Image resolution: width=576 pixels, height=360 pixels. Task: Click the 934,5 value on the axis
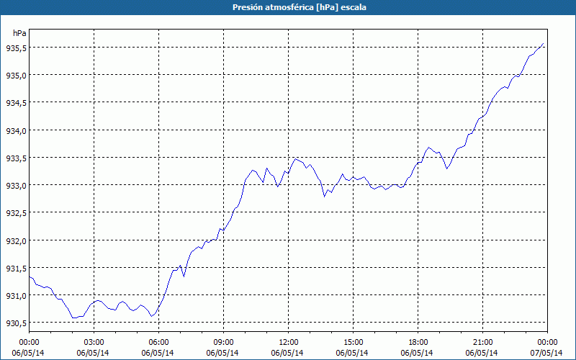[x=16, y=103]
